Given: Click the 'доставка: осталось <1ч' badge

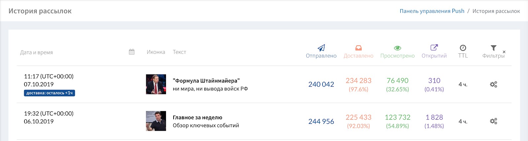Looking at the screenshot, I should point(49,93).
